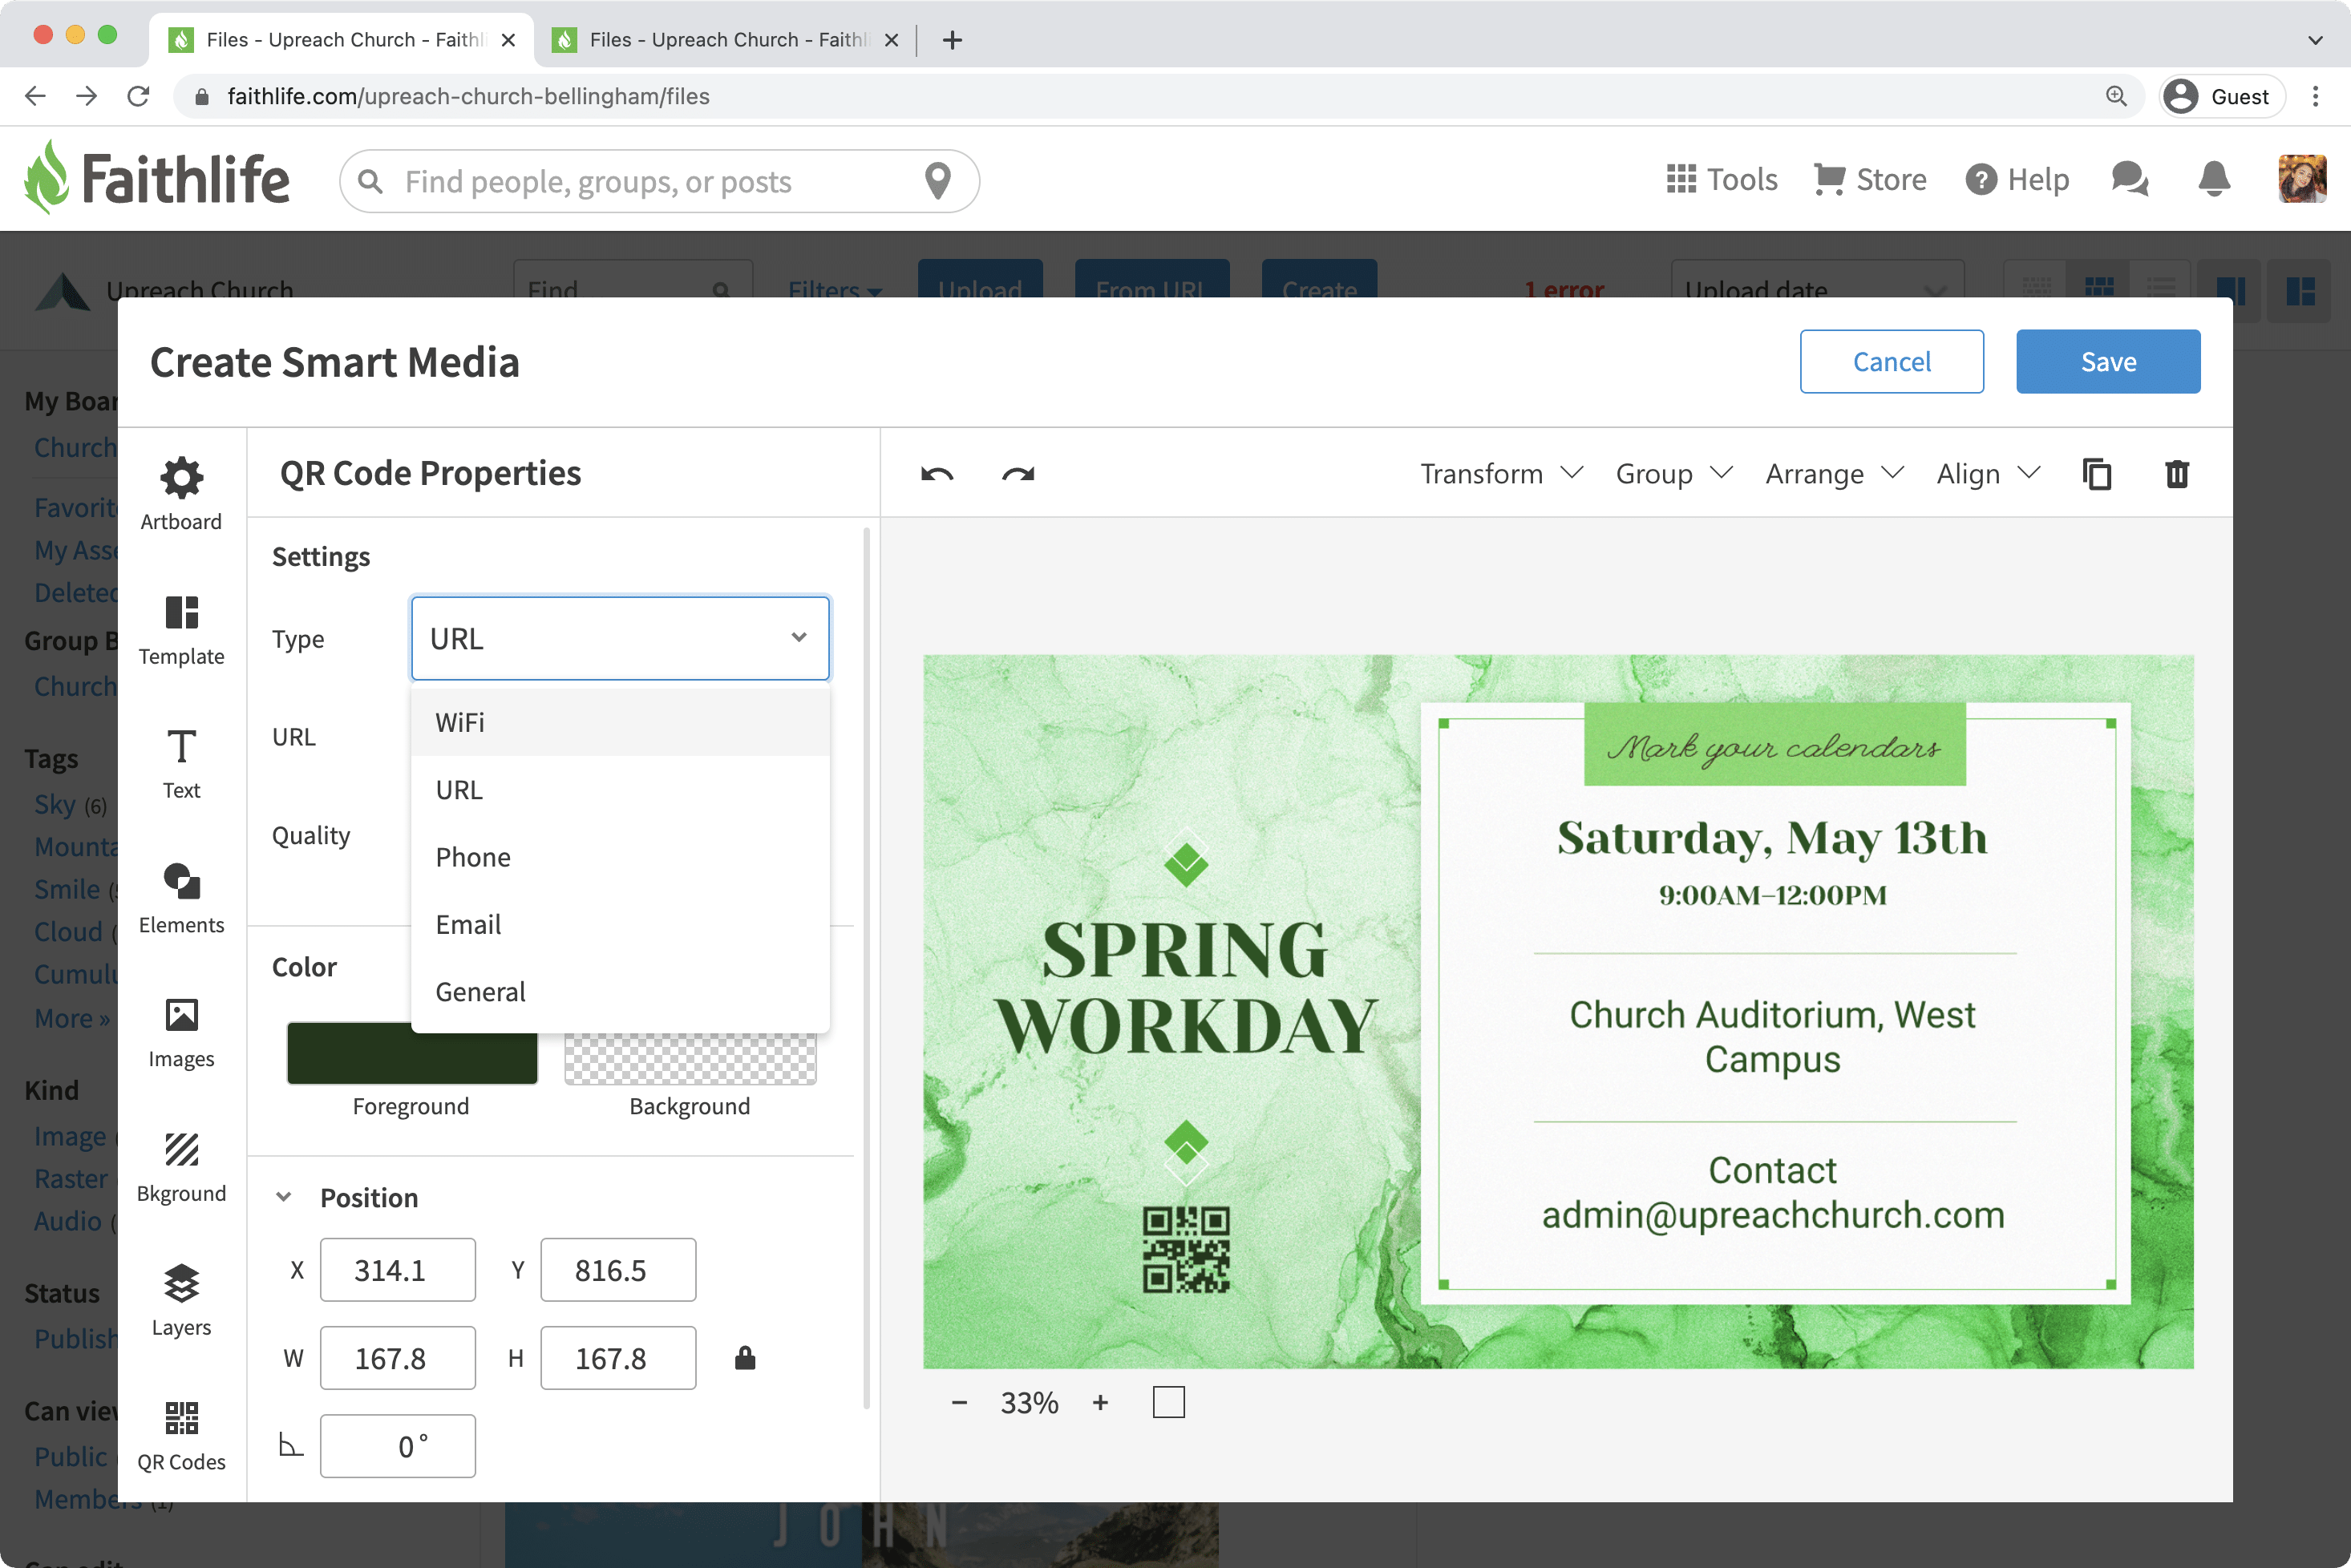Collapse the Position section

(x=284, y=1197)
